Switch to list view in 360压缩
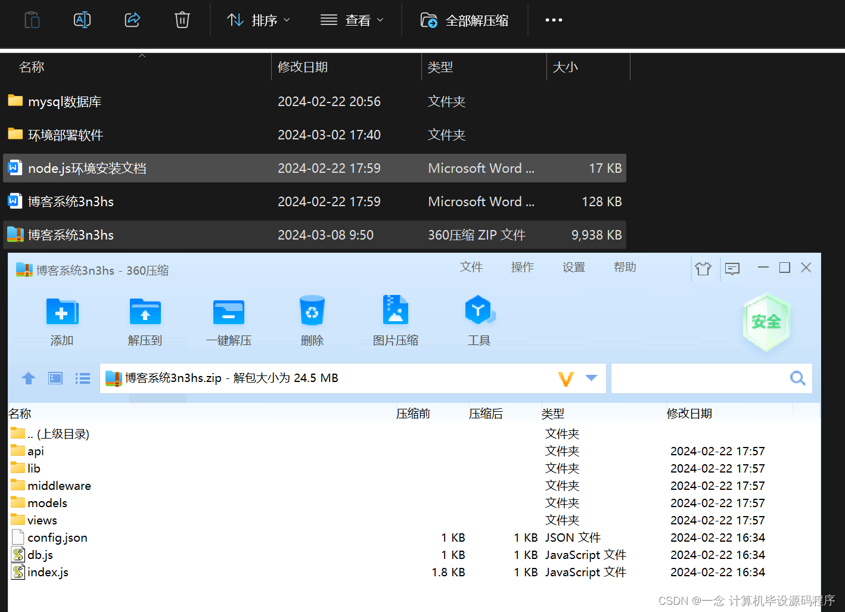845x612 pixels. pyautogui.click(x=82, y=378)
